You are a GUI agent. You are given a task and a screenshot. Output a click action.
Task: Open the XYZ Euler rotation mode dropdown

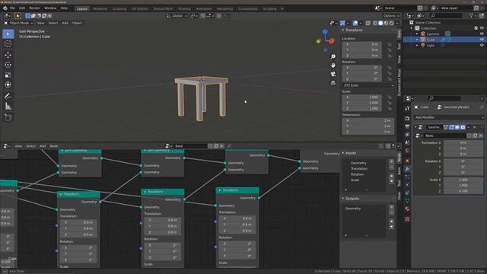(368, 85)
